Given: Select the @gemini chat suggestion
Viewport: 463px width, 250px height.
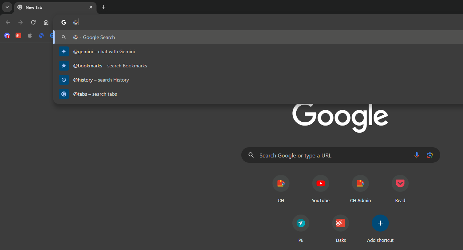Looking at the screenshot, I should click(104, 51).
